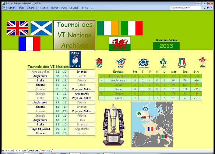The height and width of the screenshot is (154, 215).
Task: Click 'France' in the standings table
Action: coord(118,98)
